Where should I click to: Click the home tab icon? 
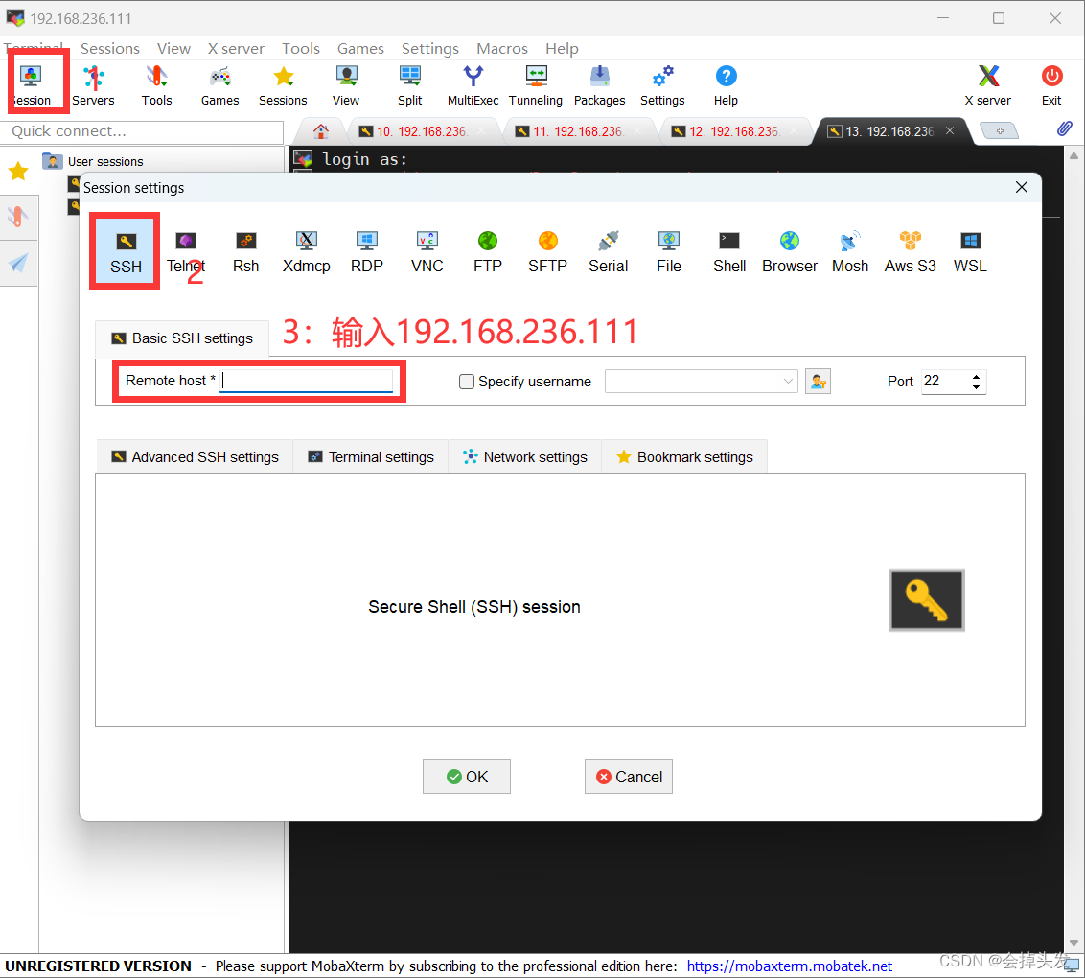(x=320, y=130)
